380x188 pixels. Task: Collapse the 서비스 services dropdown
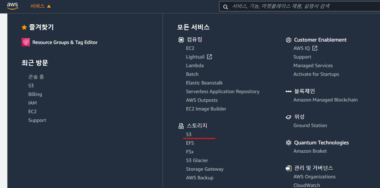click(x=41, y=6)
